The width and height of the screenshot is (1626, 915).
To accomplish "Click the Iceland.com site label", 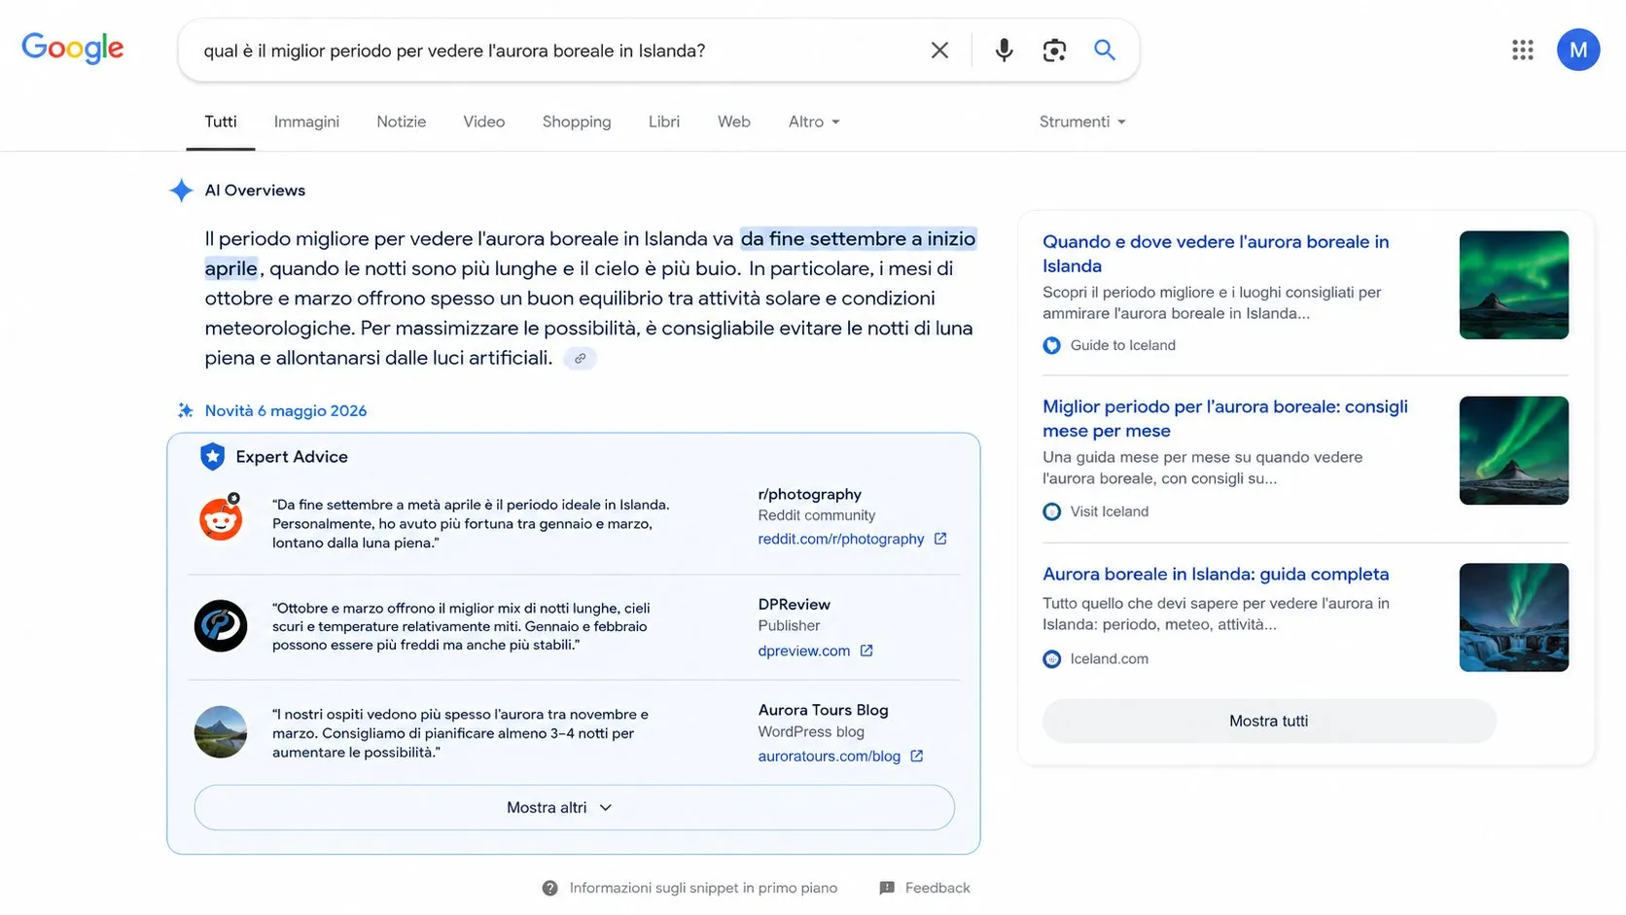I will pos(1110,659).
